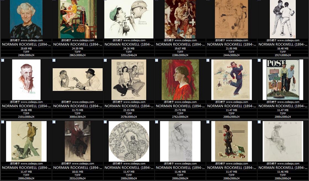Image resolution: width=309 pixels, height=181 pixels.
Task: Click the NORMAN ROCKWELL title under circular orchard drawing
Action: pos(129,168)
